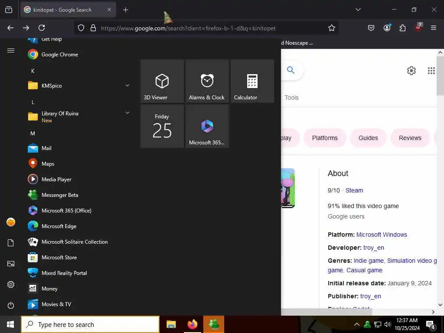This screenshot has width=444, height=333.
Task: Click the Google search magnifier button
Action: (291, 70)
